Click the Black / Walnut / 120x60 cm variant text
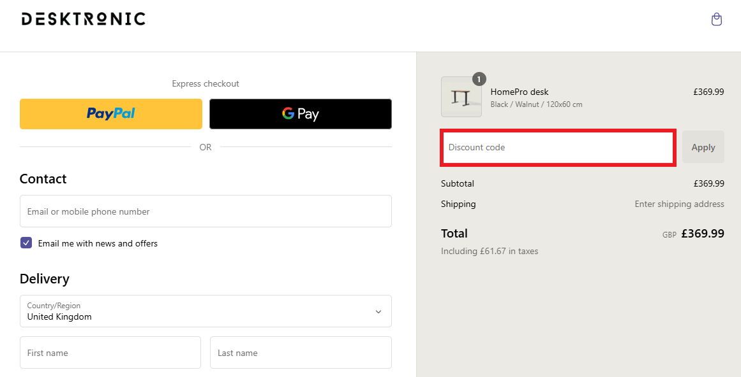Screen dimensions: 741x377 pos(536,104)
